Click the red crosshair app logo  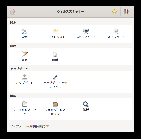13,12
